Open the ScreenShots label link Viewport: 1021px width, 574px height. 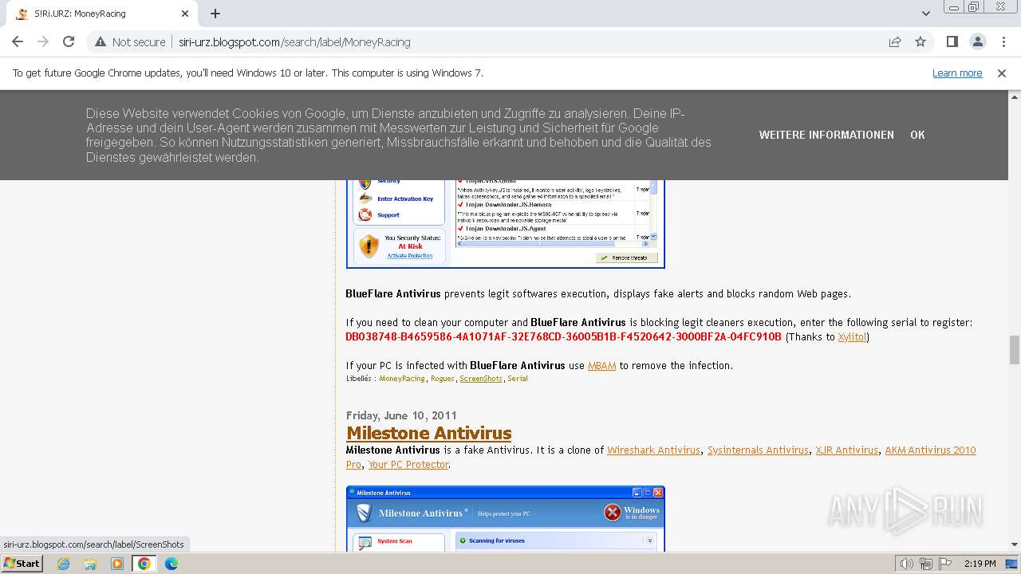pyautogui.click(x=481, y=379)
